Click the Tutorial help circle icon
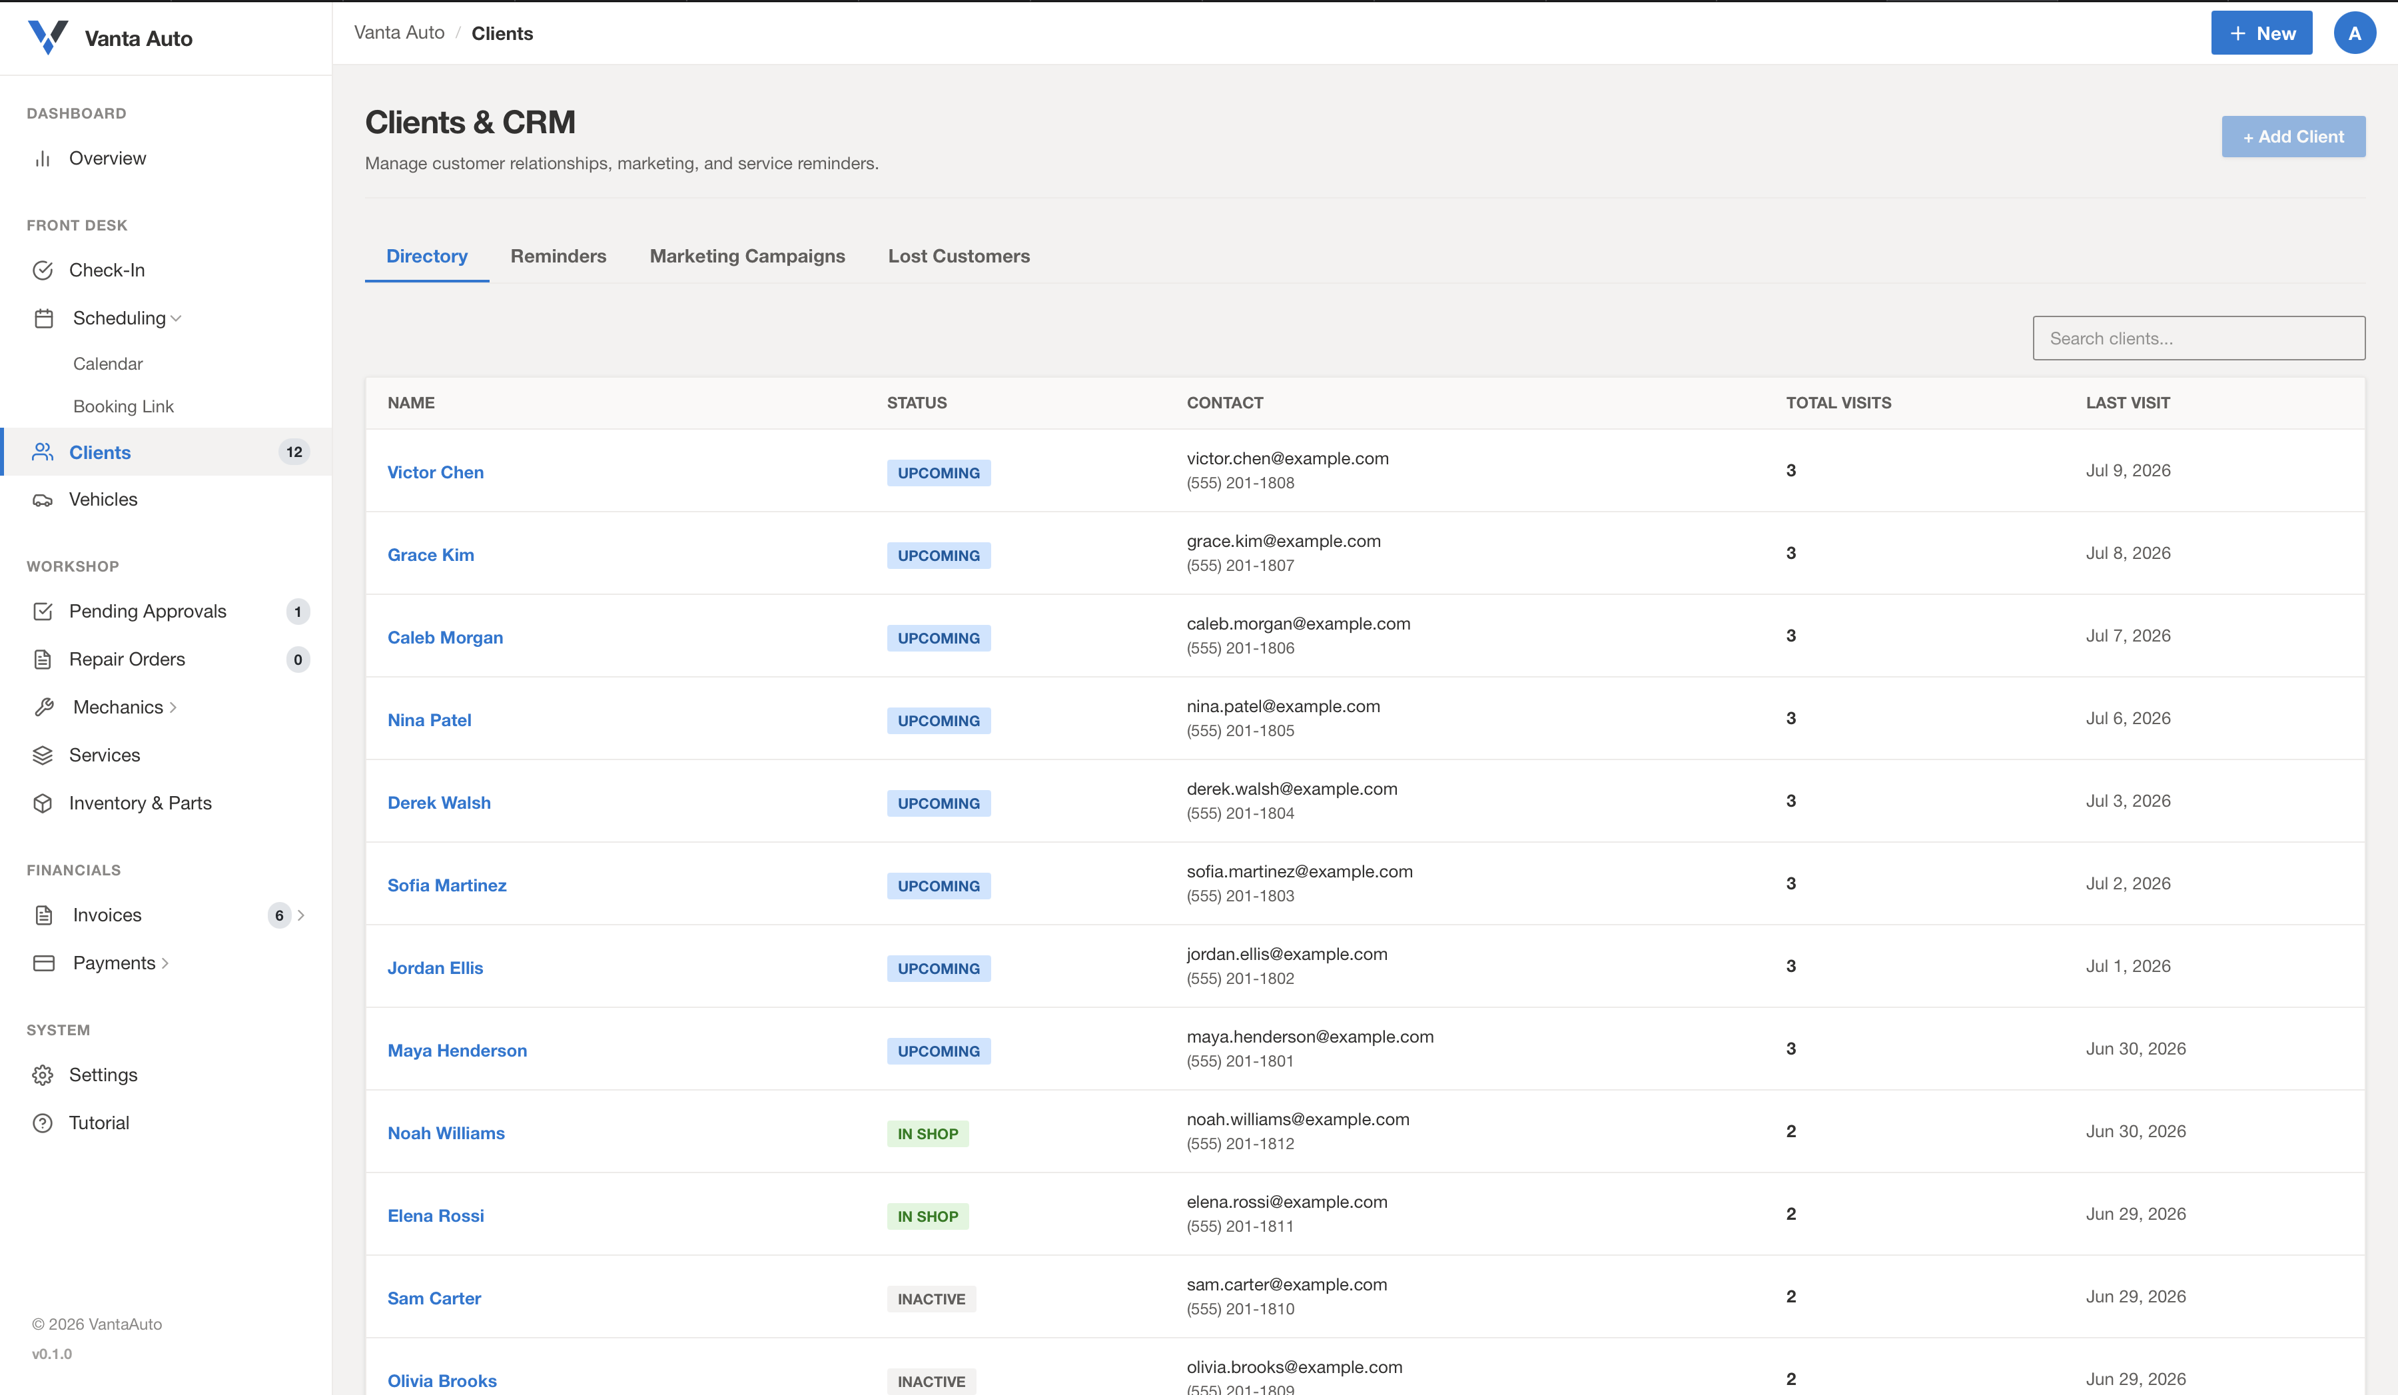This screenshot has height=1395, width=2398. (43, 1123)
